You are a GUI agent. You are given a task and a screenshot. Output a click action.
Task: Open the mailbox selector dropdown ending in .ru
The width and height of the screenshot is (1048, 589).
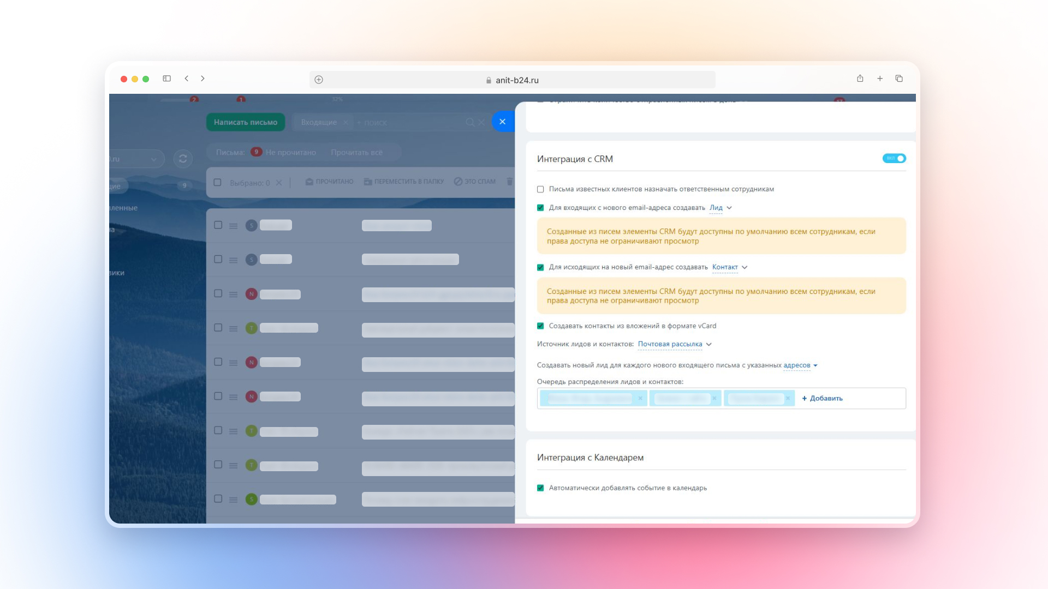pos(136,159)
